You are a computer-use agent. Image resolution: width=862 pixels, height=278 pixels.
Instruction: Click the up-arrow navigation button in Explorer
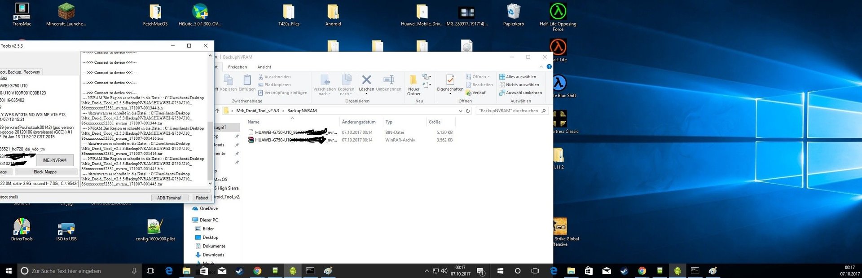pos(217,110)
